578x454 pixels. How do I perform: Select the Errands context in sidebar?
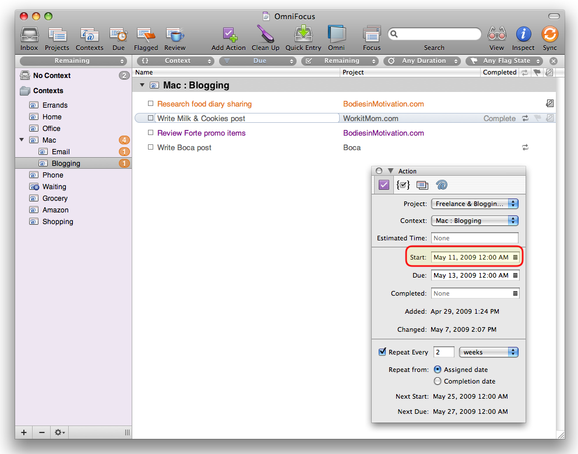(x=55, y=105)
